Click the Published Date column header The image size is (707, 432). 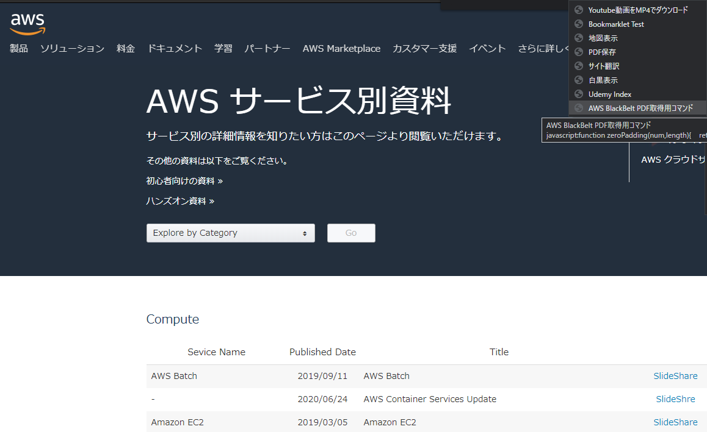(x=322, y=352)
